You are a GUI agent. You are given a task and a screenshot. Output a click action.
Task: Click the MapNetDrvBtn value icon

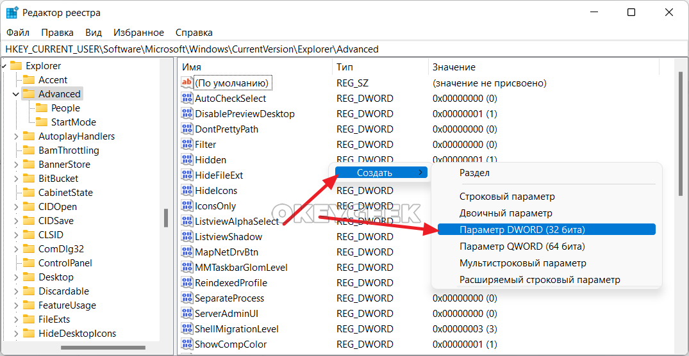pos(187,252)
